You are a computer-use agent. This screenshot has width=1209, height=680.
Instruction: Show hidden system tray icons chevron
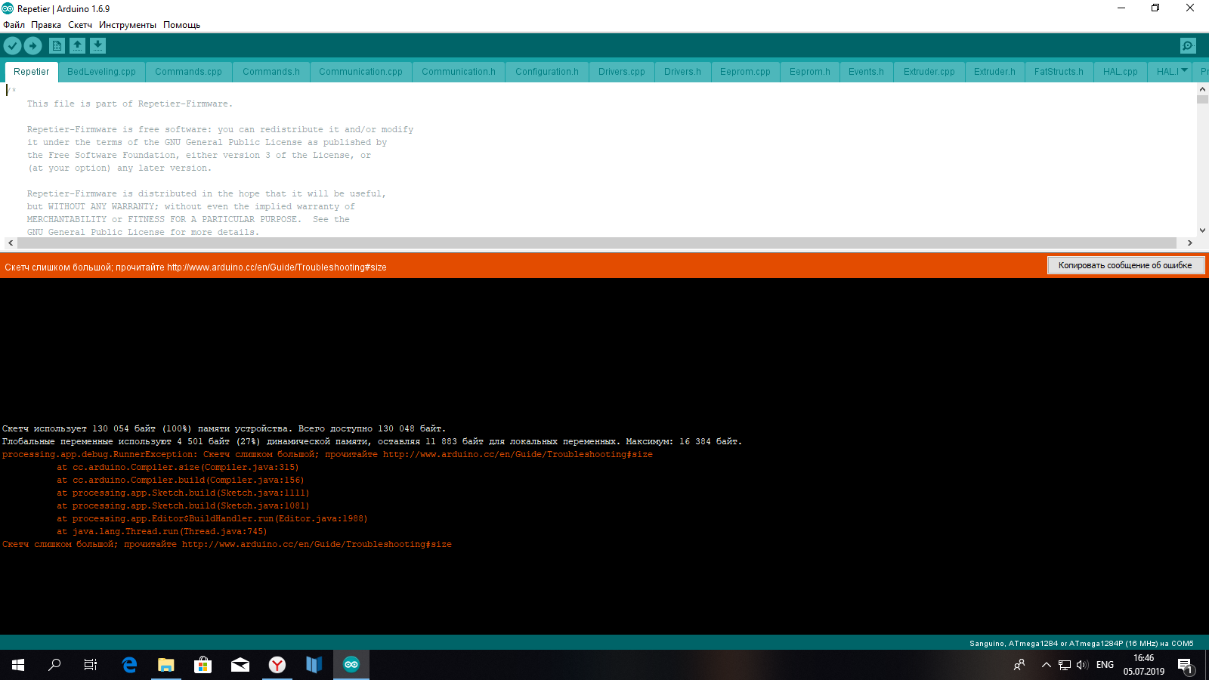(1046, 665)
